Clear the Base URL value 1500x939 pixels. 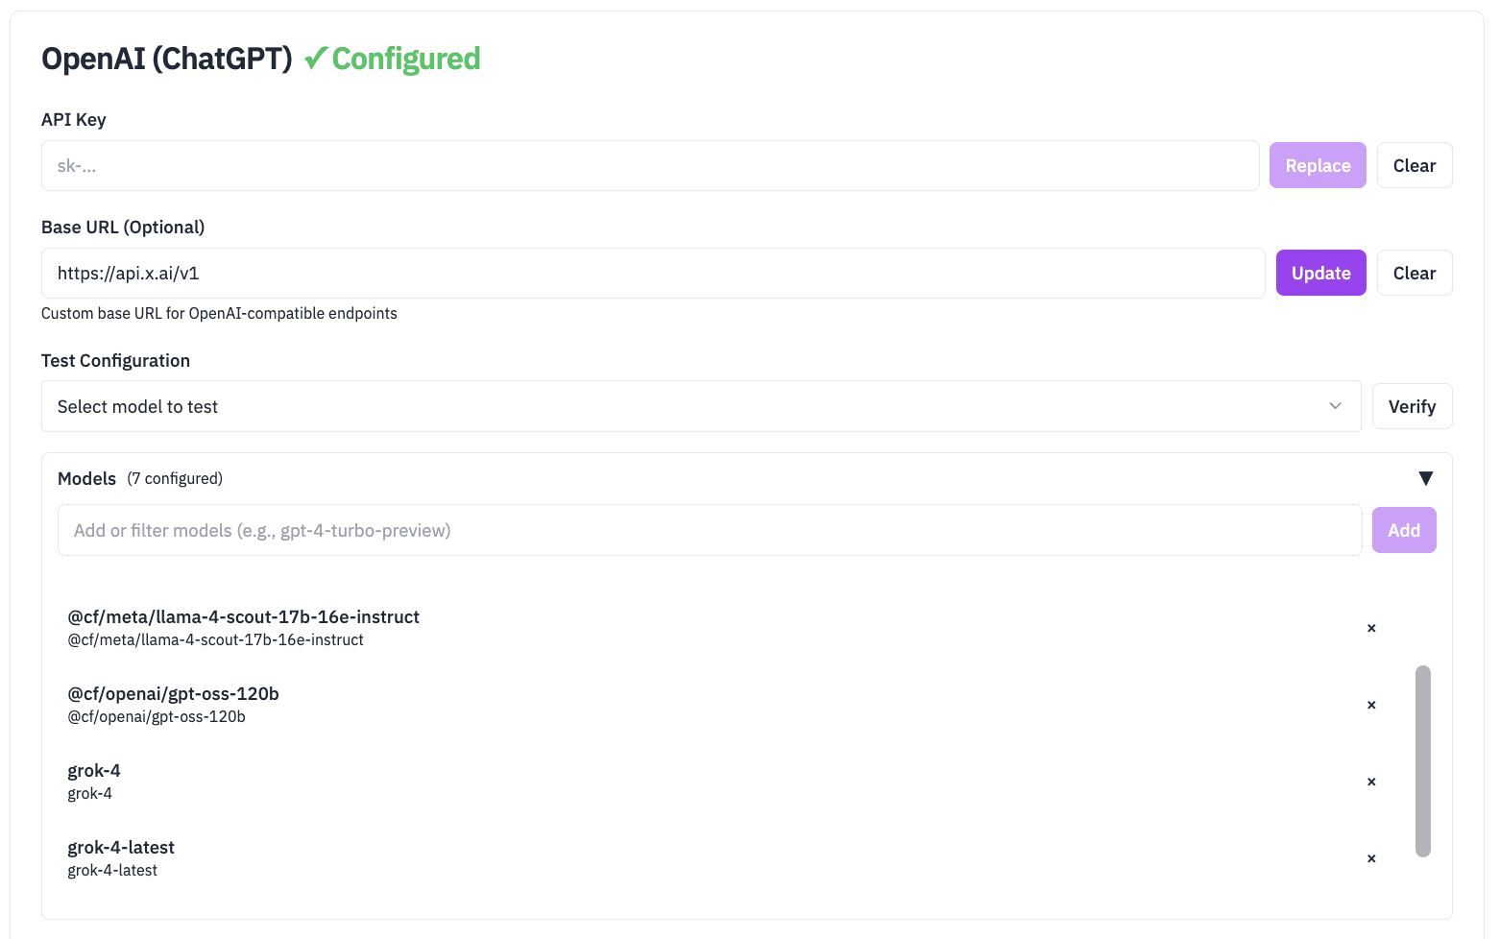click(x=1414, y=273)
